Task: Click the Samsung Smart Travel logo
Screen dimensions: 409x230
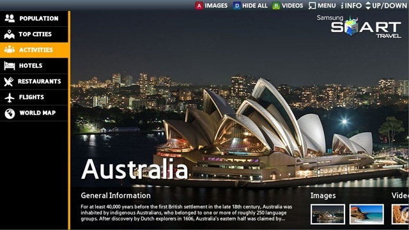Action: [x=359, y=26]
